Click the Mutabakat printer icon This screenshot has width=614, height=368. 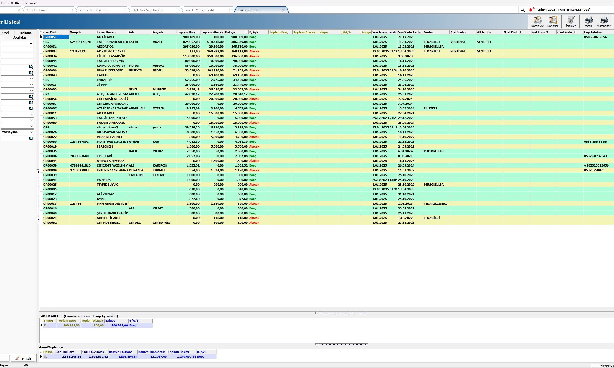click(603, 20)
